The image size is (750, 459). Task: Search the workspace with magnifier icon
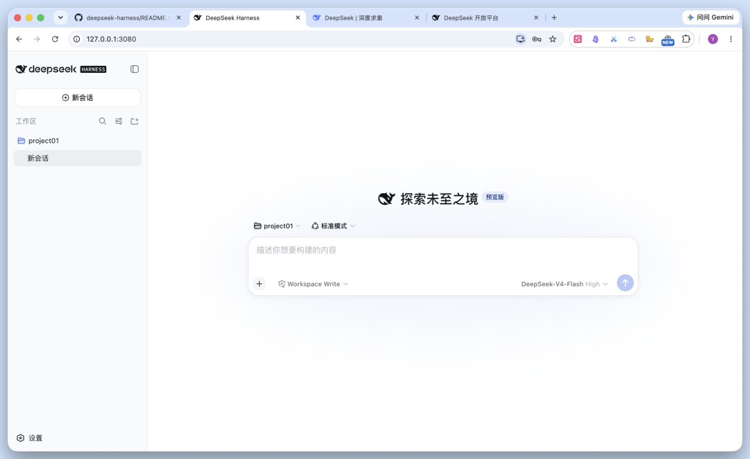[x=102, y=122]
